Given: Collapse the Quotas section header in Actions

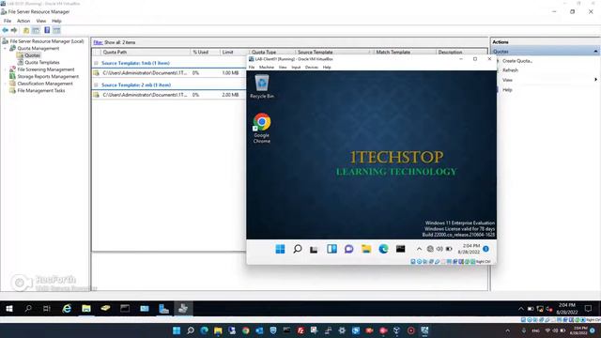Looking at the screenshot, I should pyautogui.click(x=595, y=52).
